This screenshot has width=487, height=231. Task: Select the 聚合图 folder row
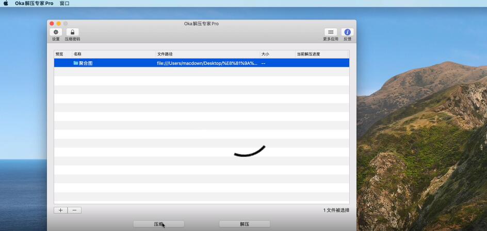[x=202, y=63]
